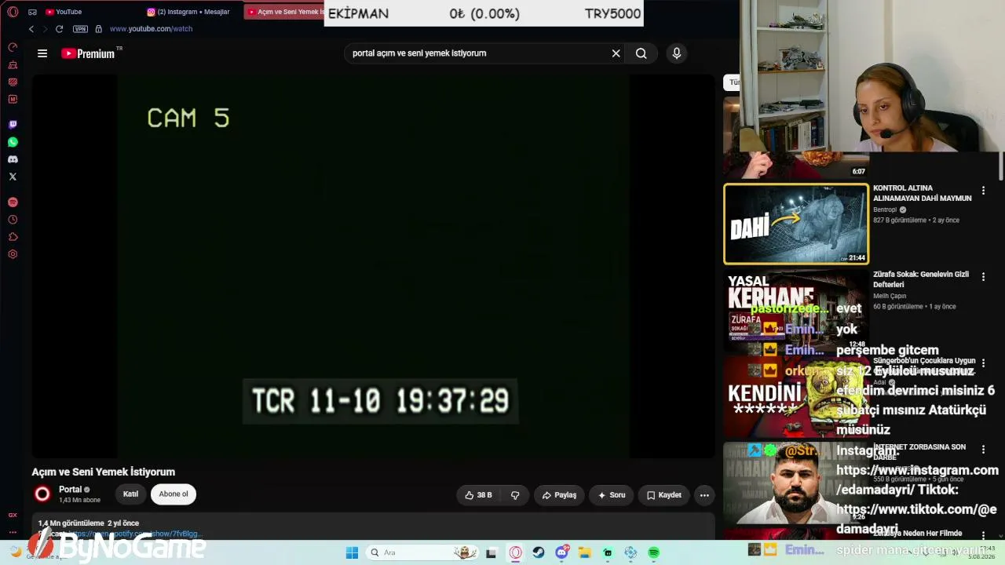Open File Explorer from taskbar
This screenshot has width=1005, height=565.
click(x=585, y=552)
